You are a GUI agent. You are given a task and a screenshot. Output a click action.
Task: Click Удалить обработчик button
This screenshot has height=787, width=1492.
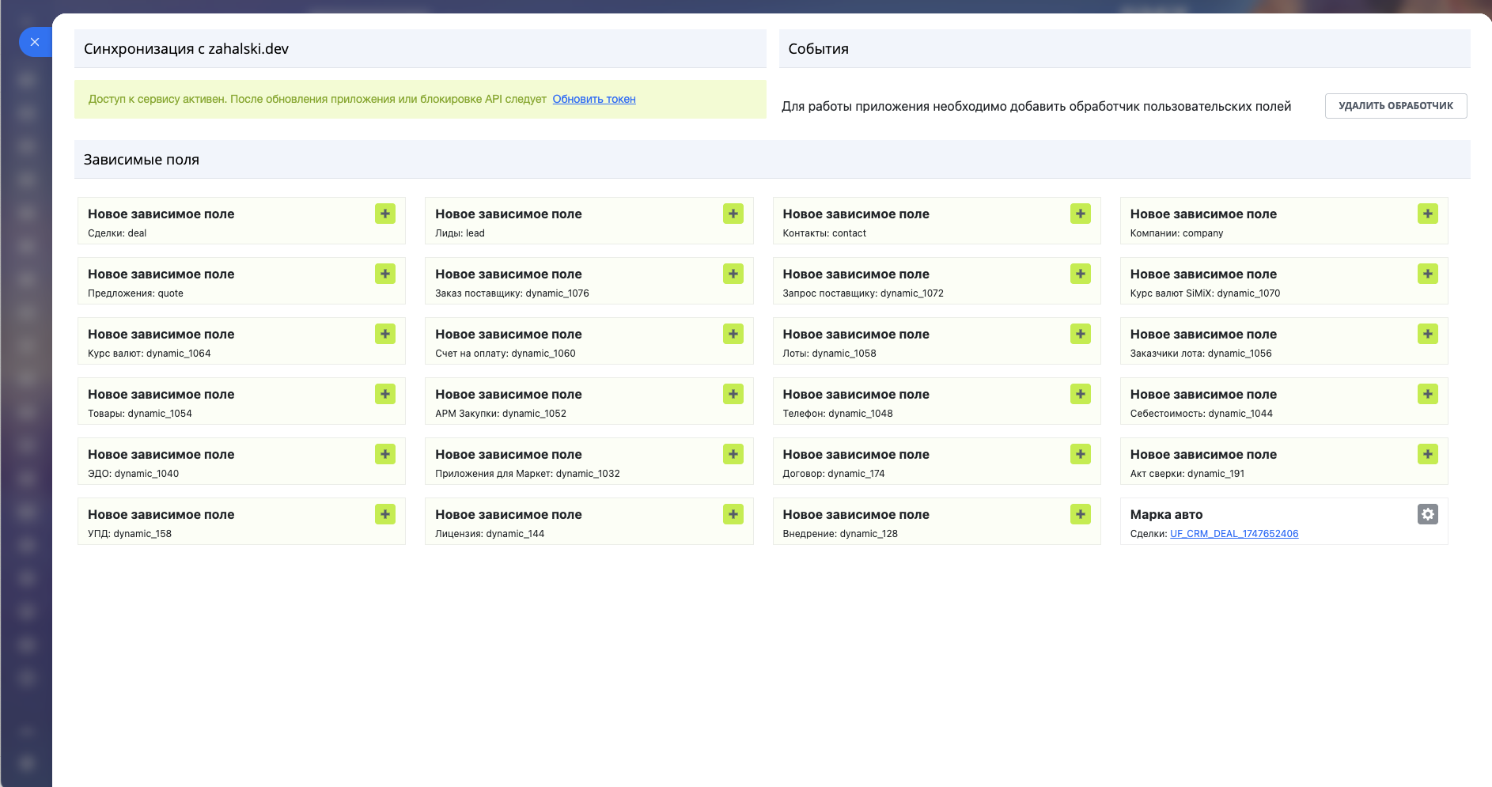[x=1395, y=106]
